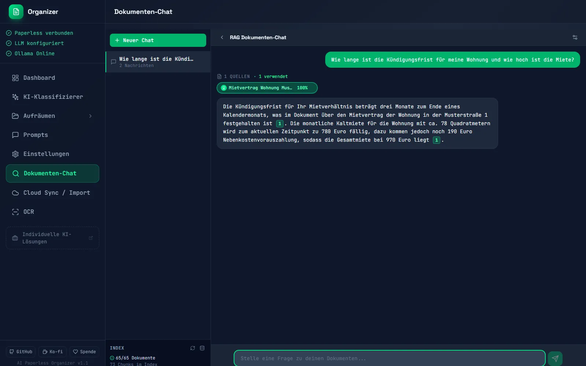Open Individuelle KI-Lösungen external link
Viewport: 586px width, 366px height.
pos(52,238)
